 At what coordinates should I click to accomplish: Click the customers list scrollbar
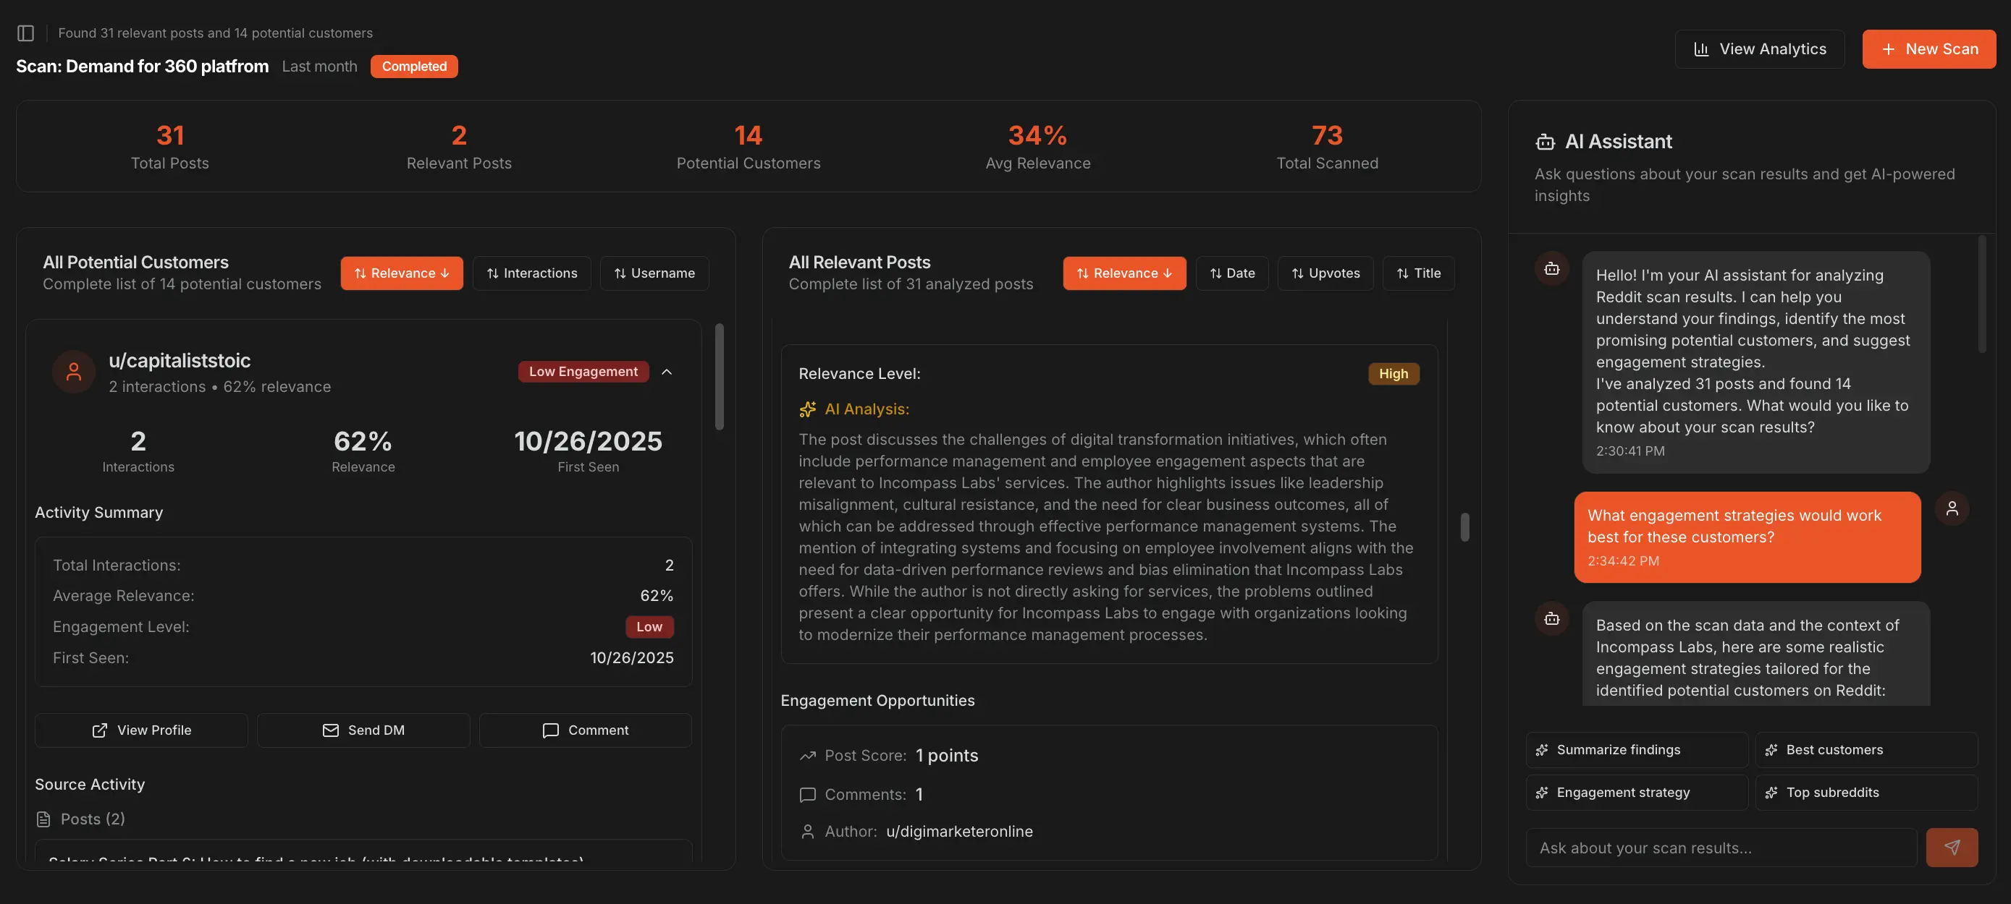pyautogui.click(x=719, y=376)
